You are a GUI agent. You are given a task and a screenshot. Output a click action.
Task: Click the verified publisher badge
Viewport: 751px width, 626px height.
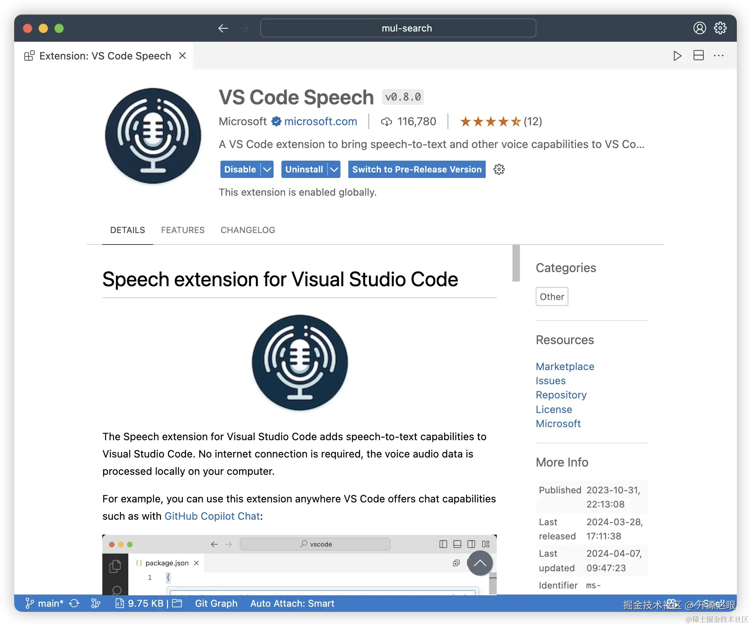tap(276, 121)
